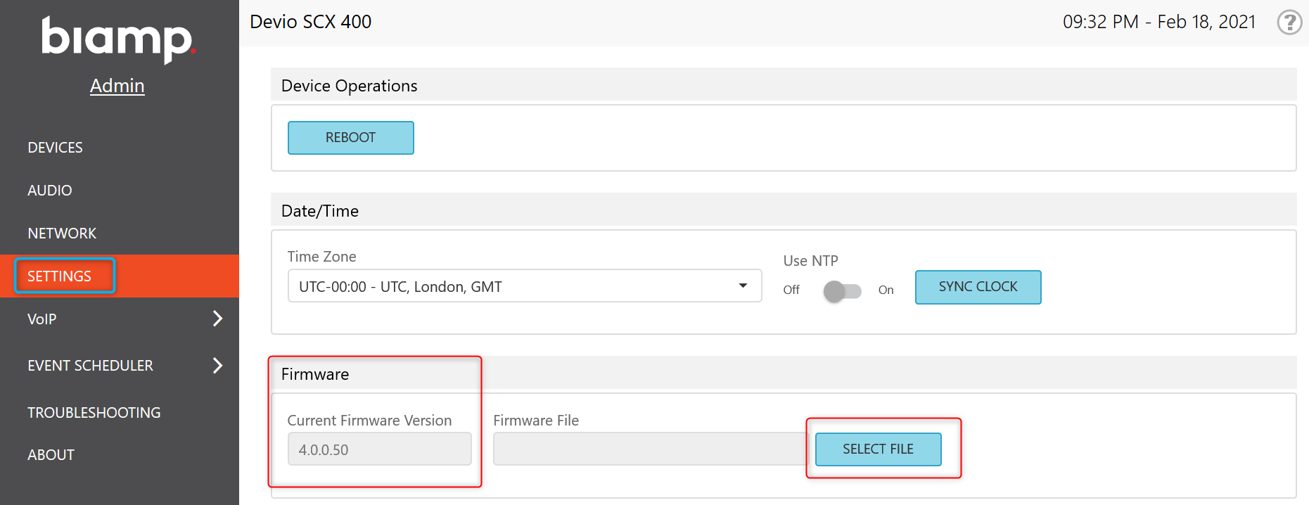This screenshot has height=505, width=1309.
Task: Expand the VoIP submenu chevron
Action: click(217, 319)
